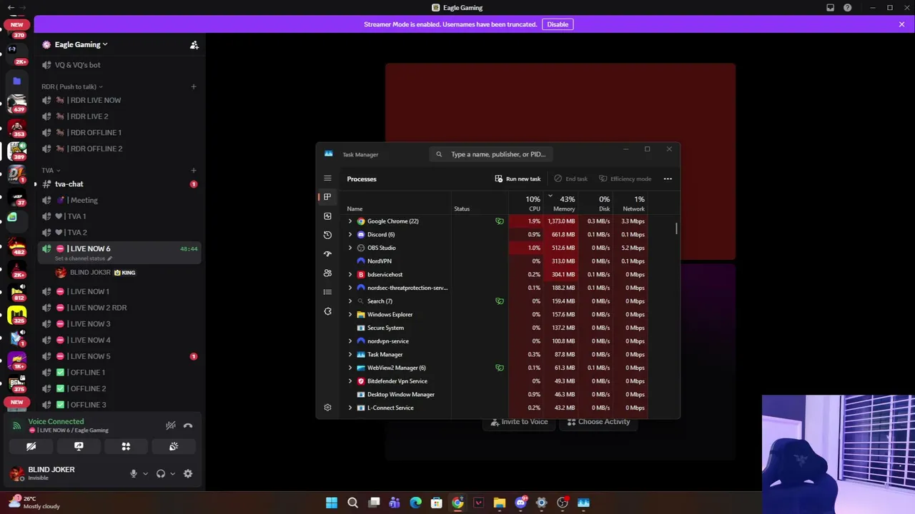Expand the Windows Explorer process row

[350, 314]
